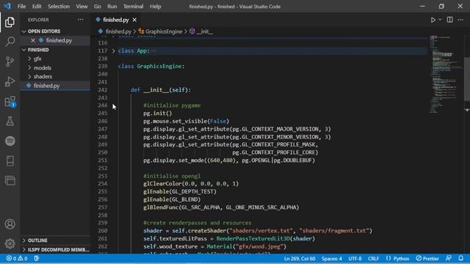Split the editor right
The height and width of the screenshot is (264, 470).
coord(449,20)
